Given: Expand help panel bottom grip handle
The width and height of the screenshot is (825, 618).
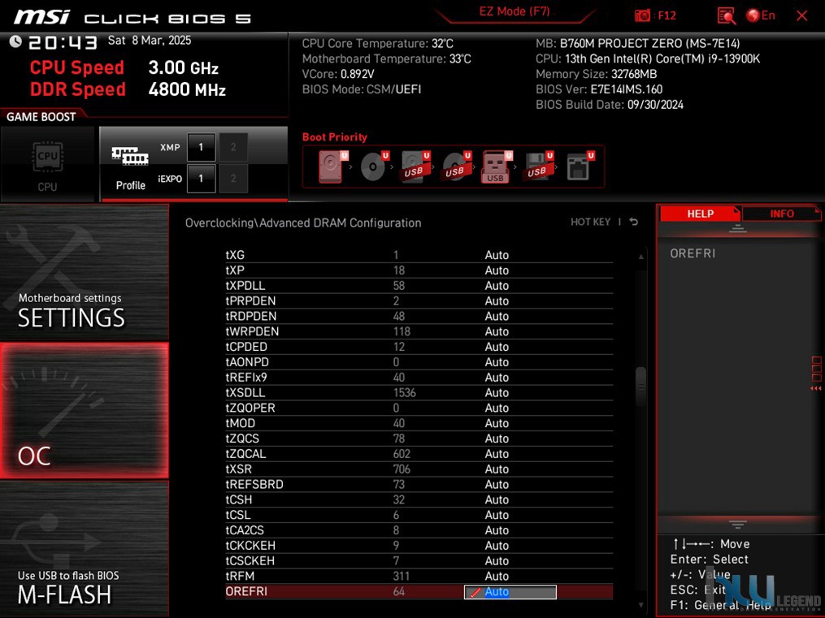Looking at the screenshot, I should pos(738,524).
